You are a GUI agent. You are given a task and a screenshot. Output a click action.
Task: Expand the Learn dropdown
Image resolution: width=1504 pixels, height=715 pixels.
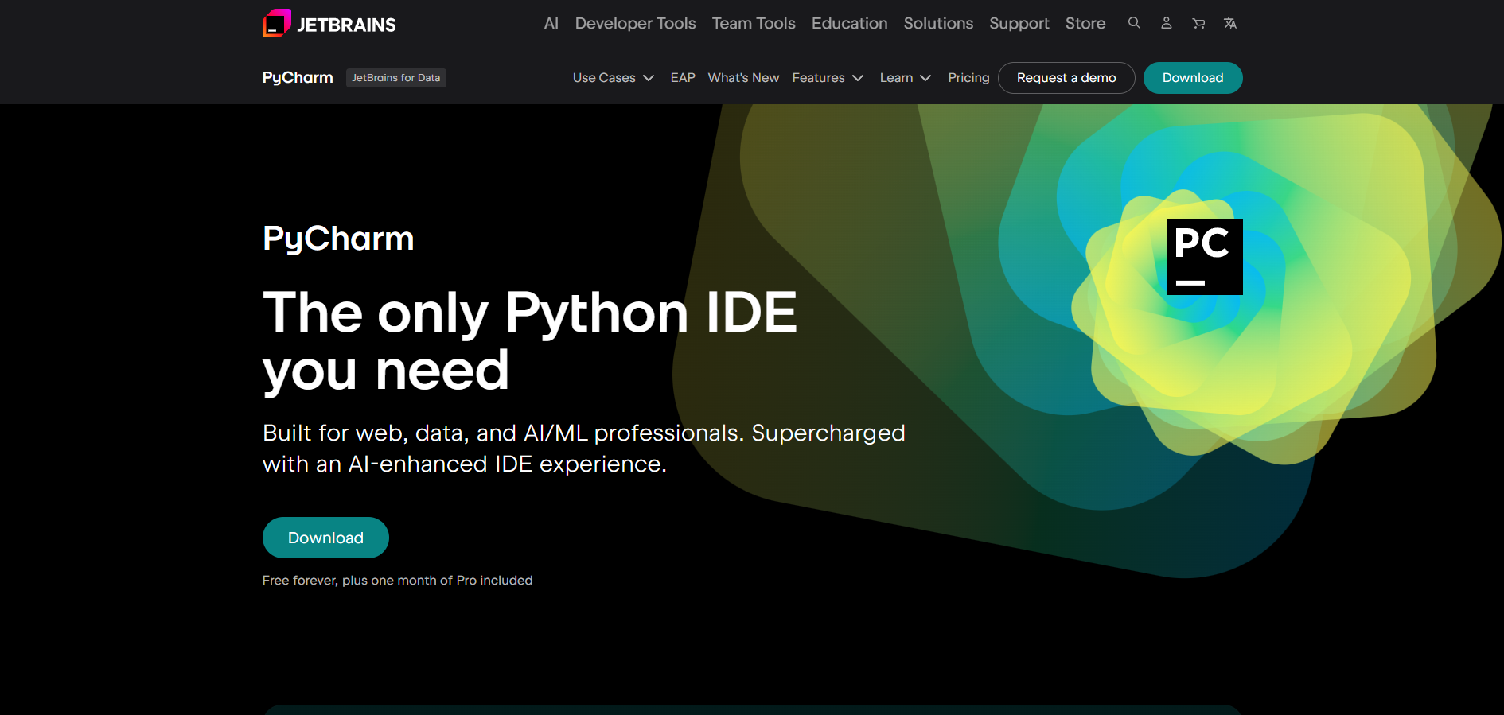pyautogui.click(x=905, y=78)
